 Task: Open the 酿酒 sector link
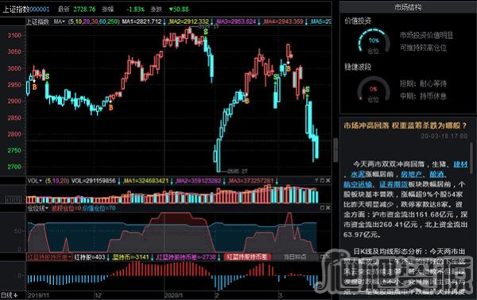coord(436,175)
